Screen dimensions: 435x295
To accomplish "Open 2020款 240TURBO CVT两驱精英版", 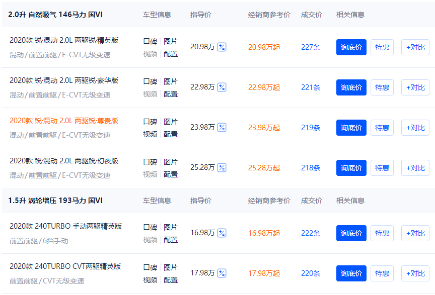I will point(65,266).
